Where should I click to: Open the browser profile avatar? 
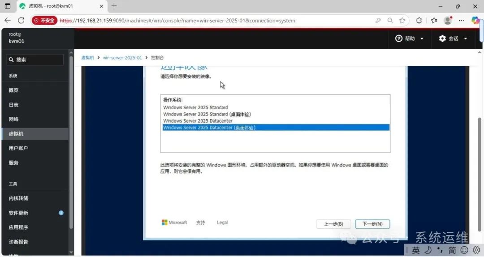coord(448,20)
